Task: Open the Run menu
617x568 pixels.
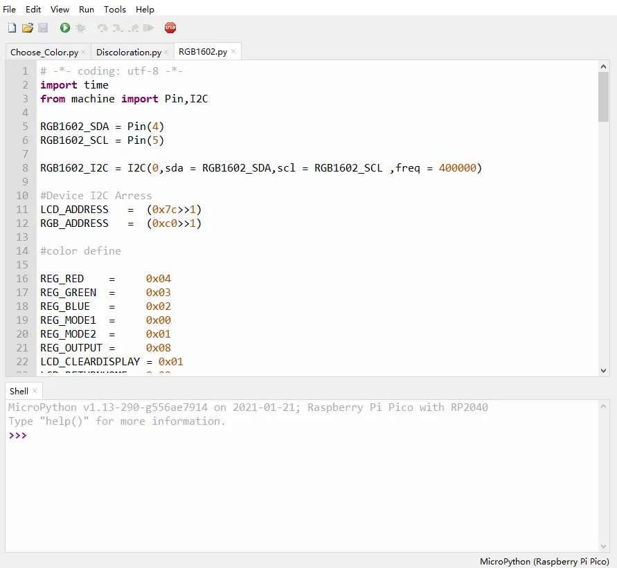Action: pyautogui.click(x=87, y=10)
